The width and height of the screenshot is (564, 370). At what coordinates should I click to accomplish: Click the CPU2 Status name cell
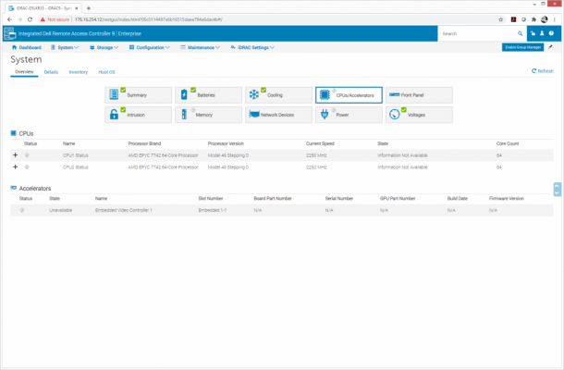click(76, 167)
